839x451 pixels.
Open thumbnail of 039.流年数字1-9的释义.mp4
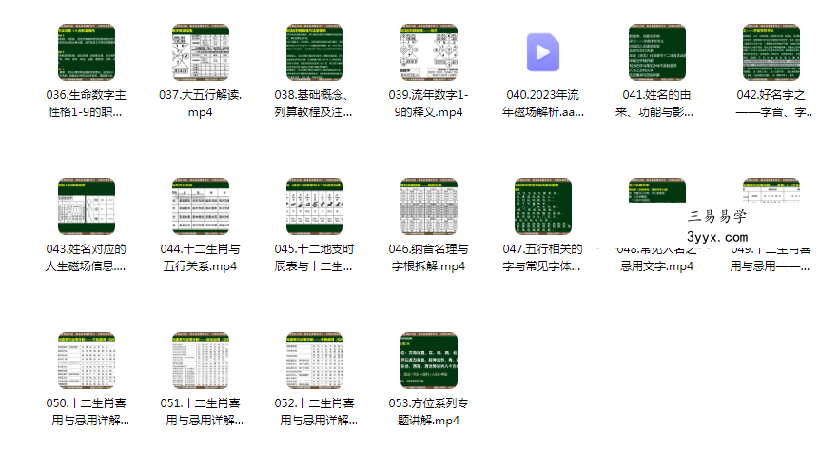coord(429,52)
